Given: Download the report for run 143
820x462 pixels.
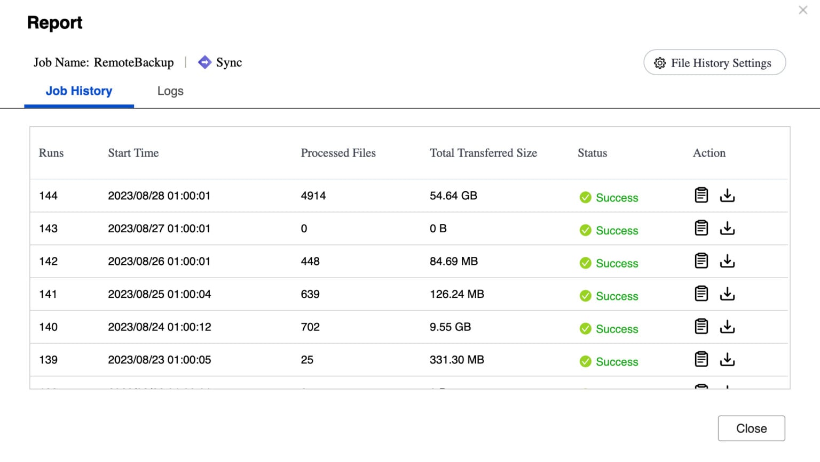Looking at the screenshot, I should tap(727, 229).
